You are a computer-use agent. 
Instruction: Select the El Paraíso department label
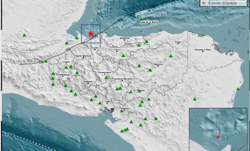(x=139, y=90)
